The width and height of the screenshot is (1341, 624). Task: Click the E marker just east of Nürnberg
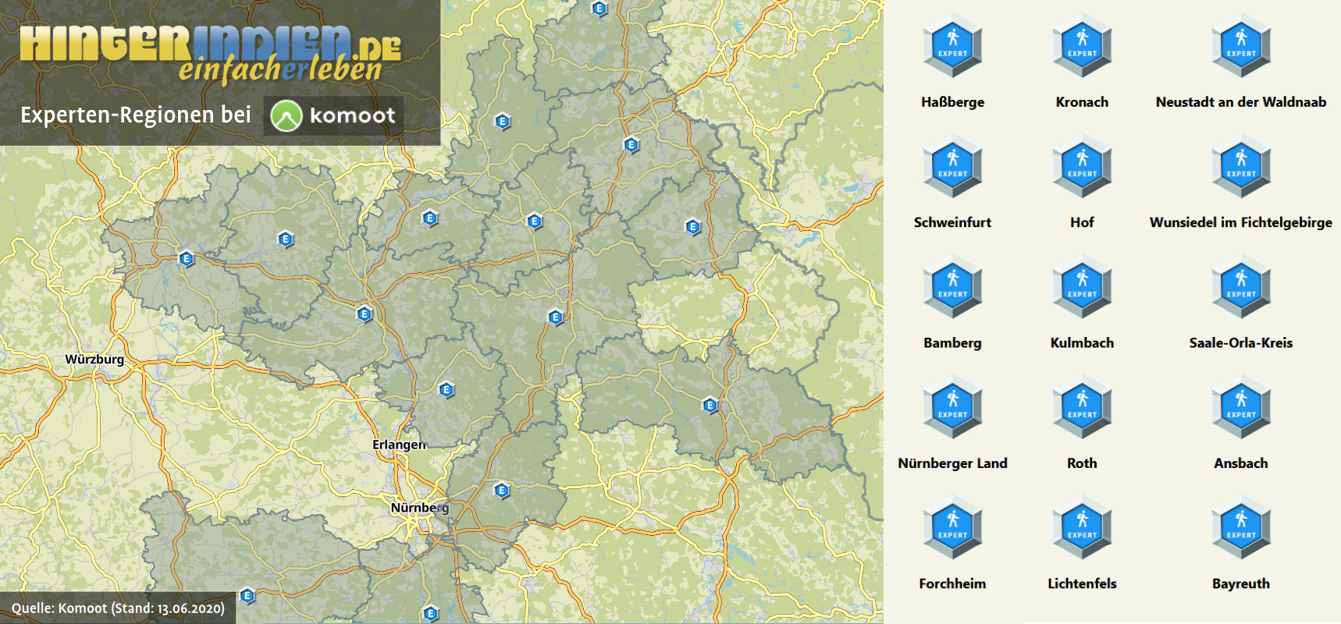502,491
